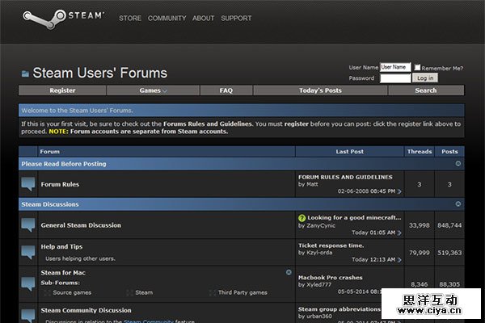Screen dimensions: 485x323
Task: Collapse the Please Read Before Posting section
Action: point(458,164)
